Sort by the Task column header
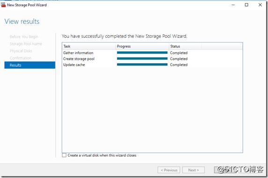This screenshot has width=268, height=178. [x=89, y=46]
